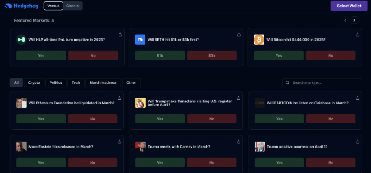Choose Yes on Trump positive approval market
Viewport: 371px width, 173px height.
pyautogui.click(x=279, y=163)
